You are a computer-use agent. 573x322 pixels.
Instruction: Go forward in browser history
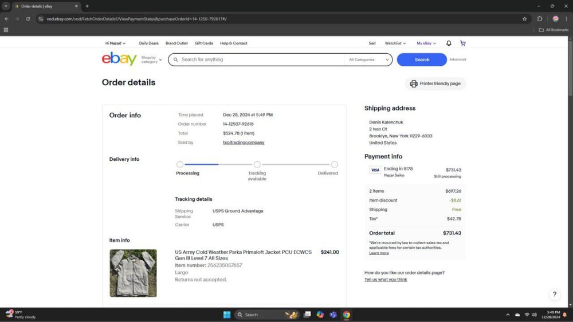point(17,19)
